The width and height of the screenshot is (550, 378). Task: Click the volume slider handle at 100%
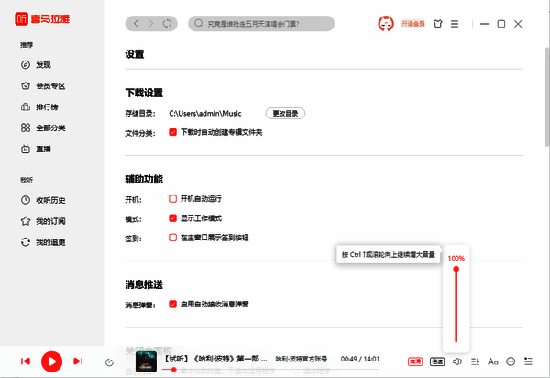pyautogui.click(x=456, y=269)
